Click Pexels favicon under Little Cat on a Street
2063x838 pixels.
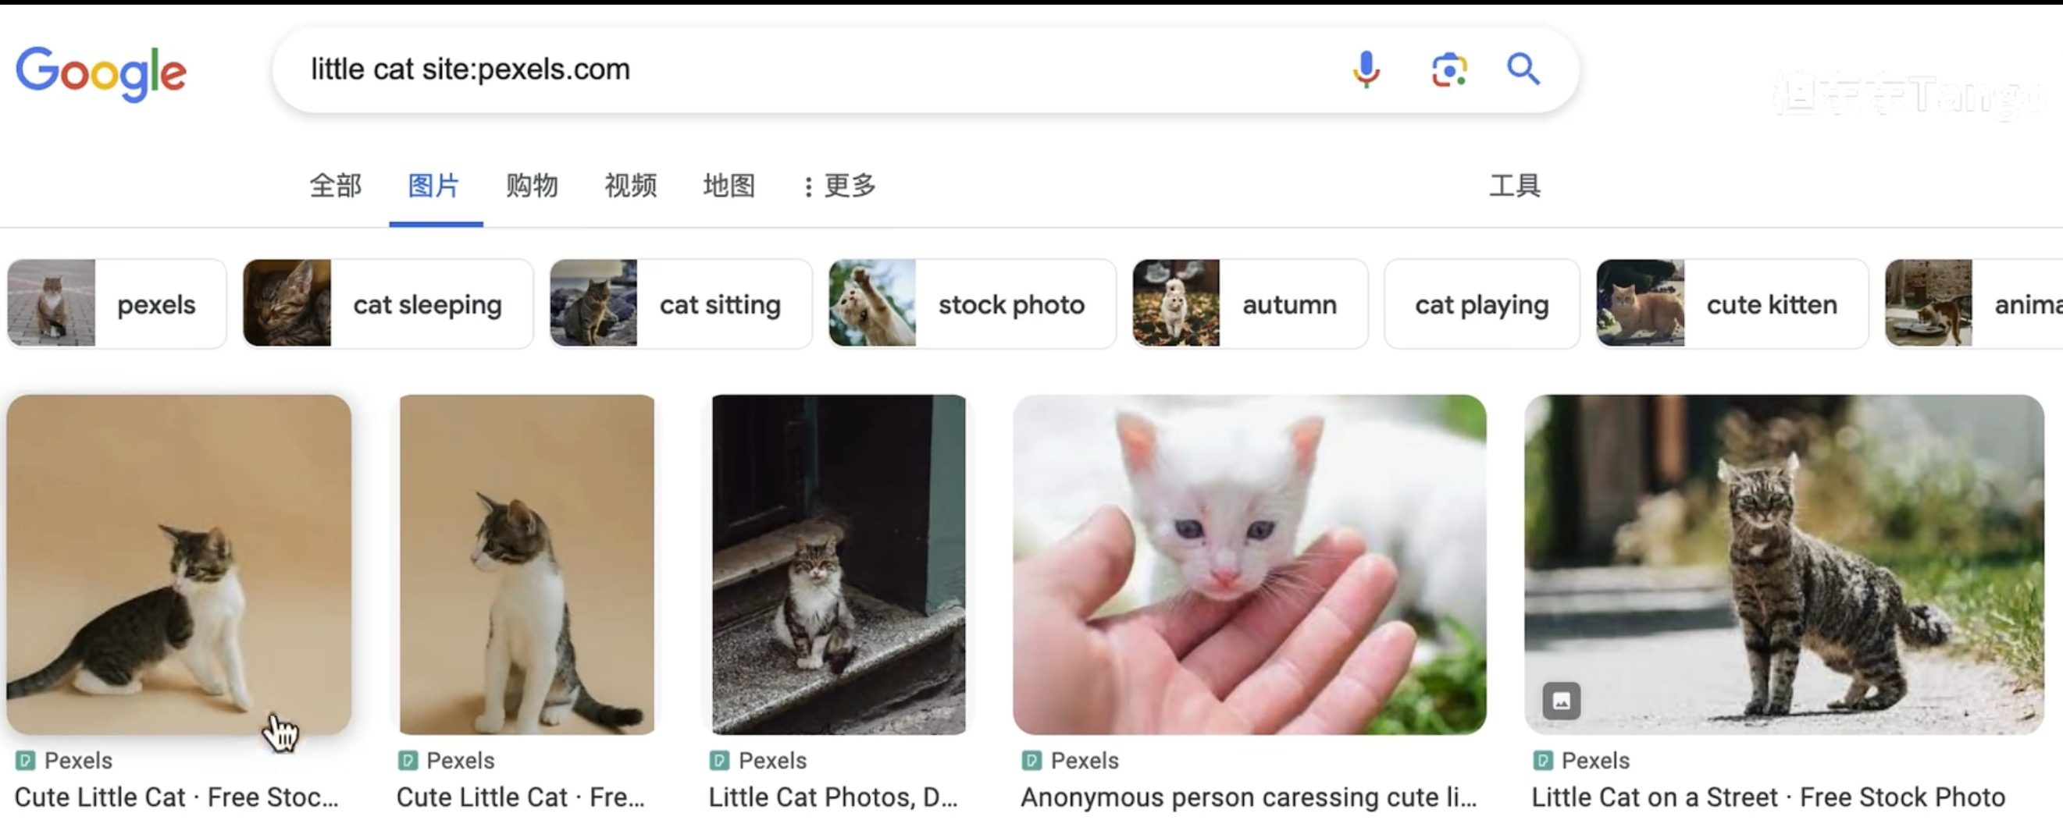(1542, 759)
